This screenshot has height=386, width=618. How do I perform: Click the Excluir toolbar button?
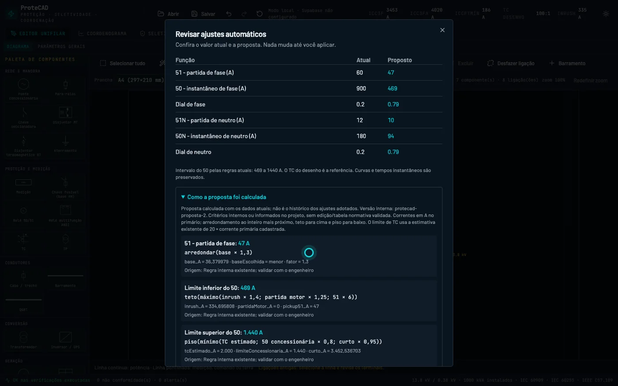point(465,63)
